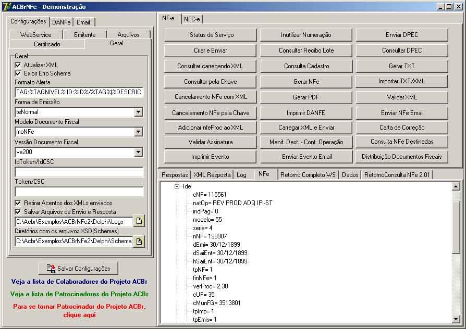Switch to the NFC-e tab
This screenshot has height=329, width=466.
pyautogui.click(x=192, y=19)
